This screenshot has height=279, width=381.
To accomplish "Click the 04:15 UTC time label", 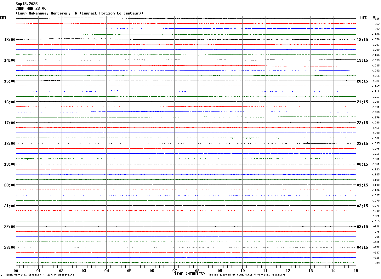I will pos(362,248).
